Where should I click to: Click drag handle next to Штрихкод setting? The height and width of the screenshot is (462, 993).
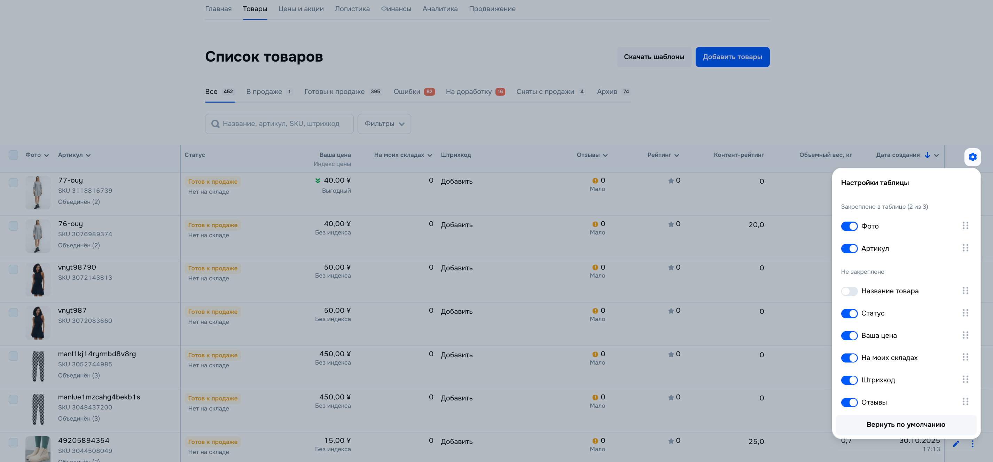pos(965,379)
